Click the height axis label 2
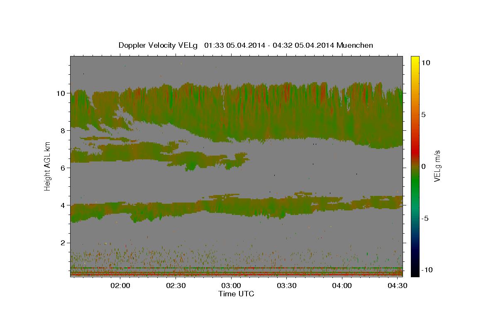This screenshot has width=498, height=332. (64, 243)
